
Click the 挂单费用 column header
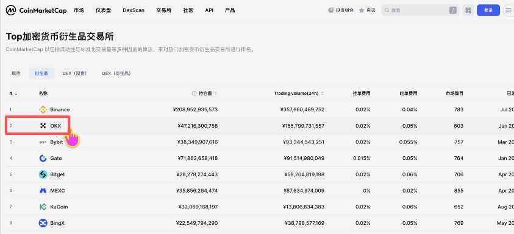click(x=362, y=94)
